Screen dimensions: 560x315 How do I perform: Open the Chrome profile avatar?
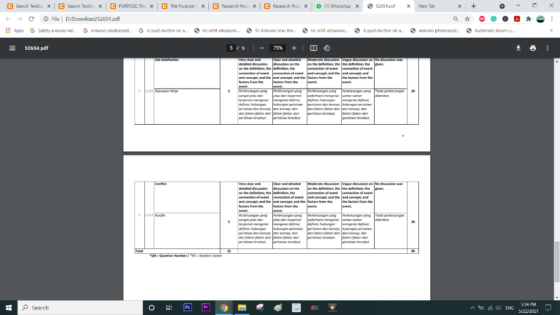pyautogui.click(x=540, y=19)
